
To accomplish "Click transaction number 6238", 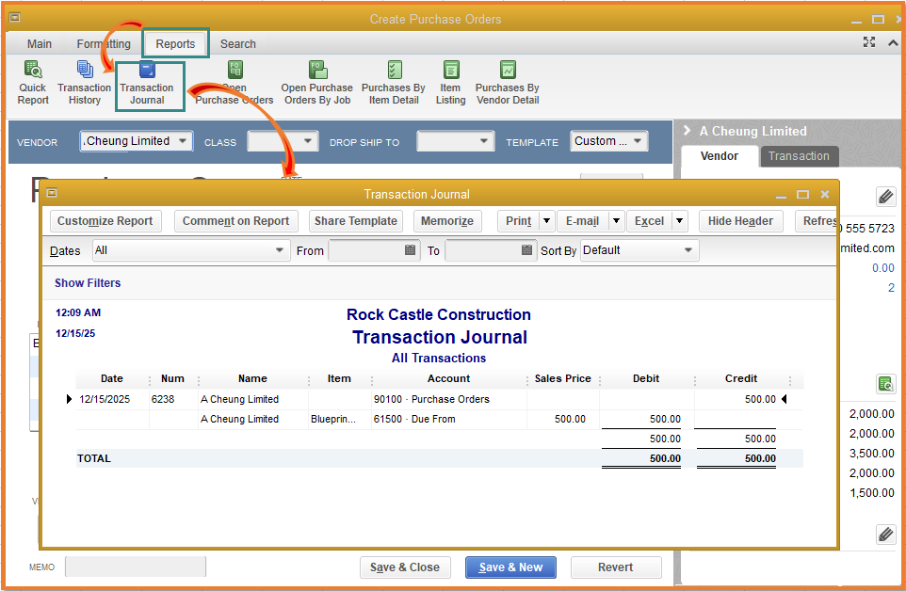I will click(163, 399).
